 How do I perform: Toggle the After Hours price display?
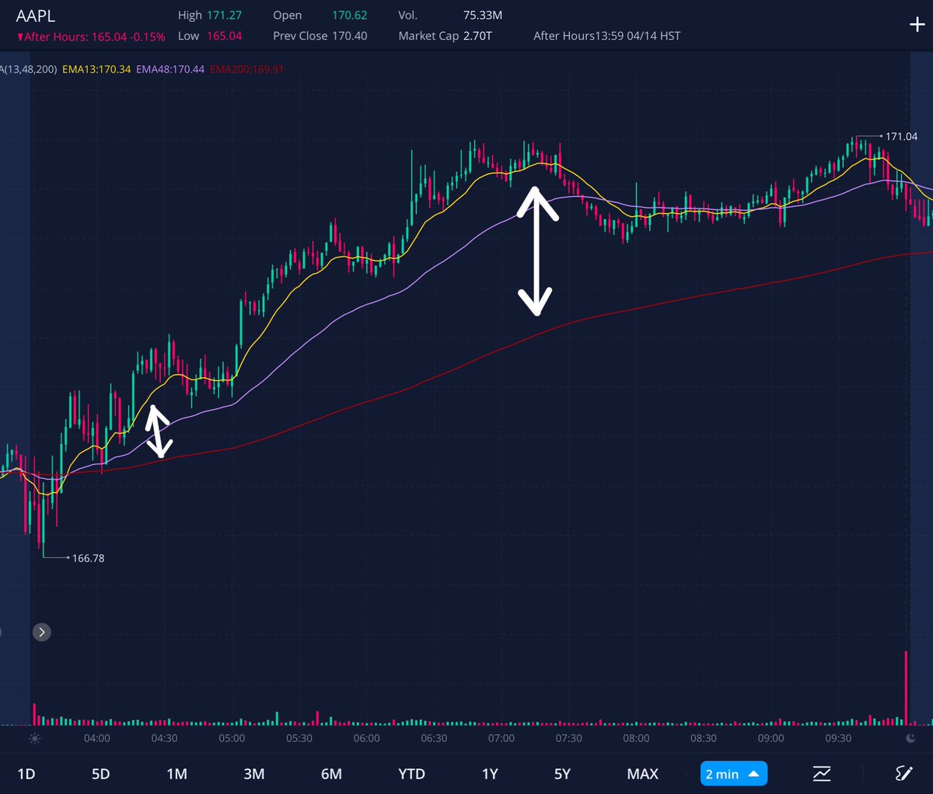pyautogui.click(x=89, y=36)
